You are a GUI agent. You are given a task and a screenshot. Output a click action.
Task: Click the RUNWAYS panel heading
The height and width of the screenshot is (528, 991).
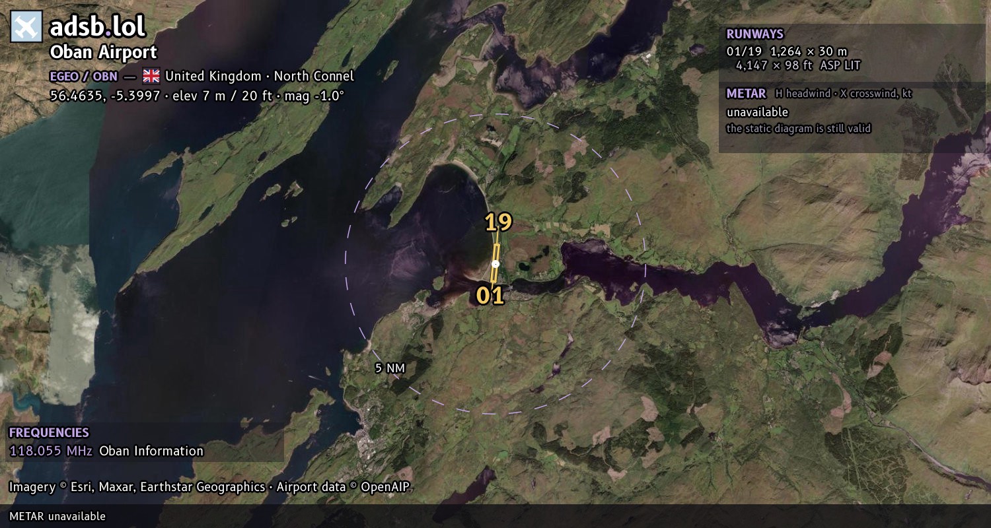coord(754,34)
